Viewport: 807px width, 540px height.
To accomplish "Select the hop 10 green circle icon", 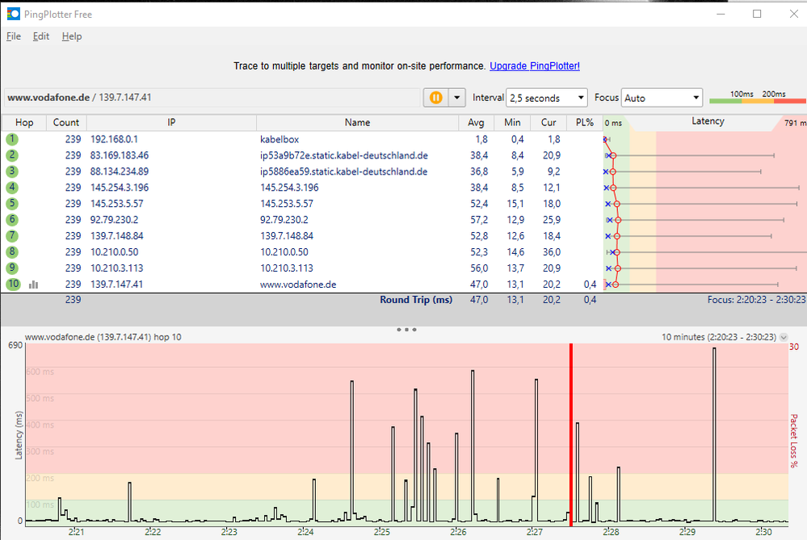I will [x=13, y=284].
